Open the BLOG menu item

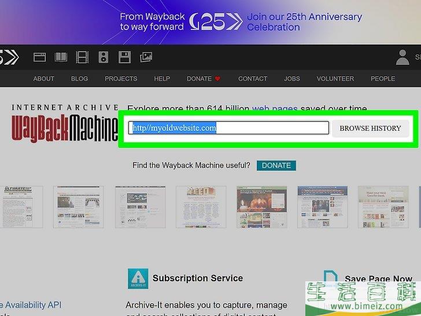point(79,79)
